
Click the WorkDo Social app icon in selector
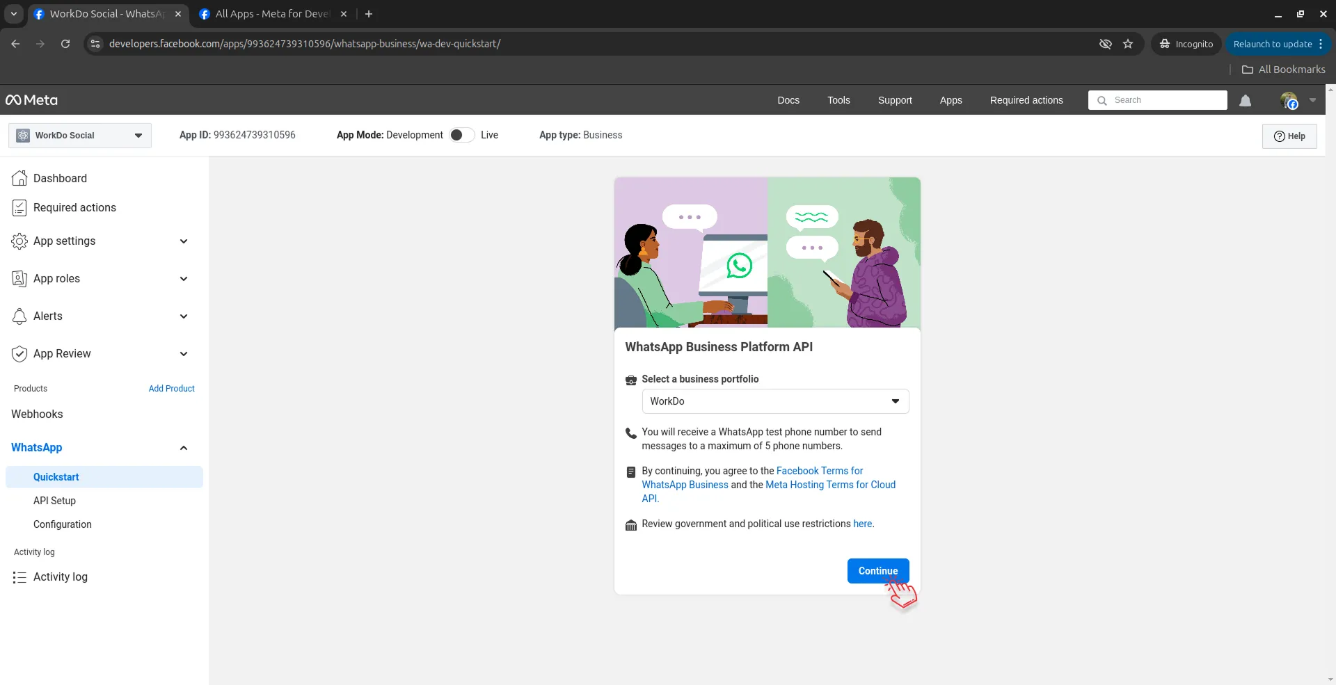(x=23, y=136)
